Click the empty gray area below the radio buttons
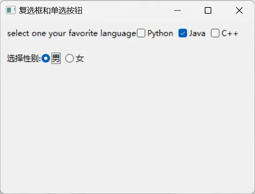This screenshot has width=255, height=194. [x=127, y=127]
